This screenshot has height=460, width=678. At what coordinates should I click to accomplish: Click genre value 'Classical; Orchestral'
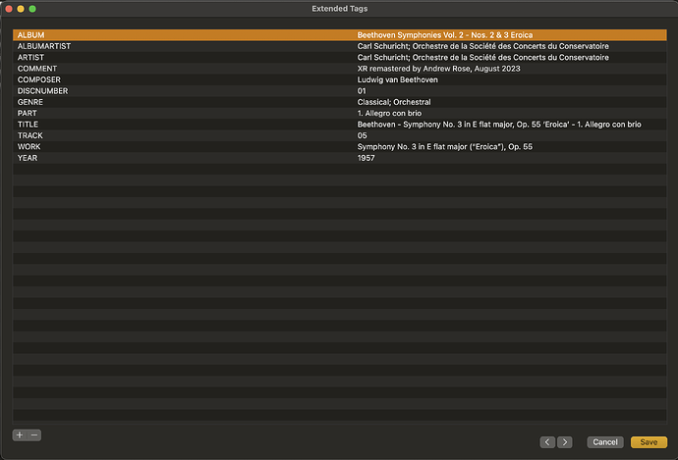394,102
